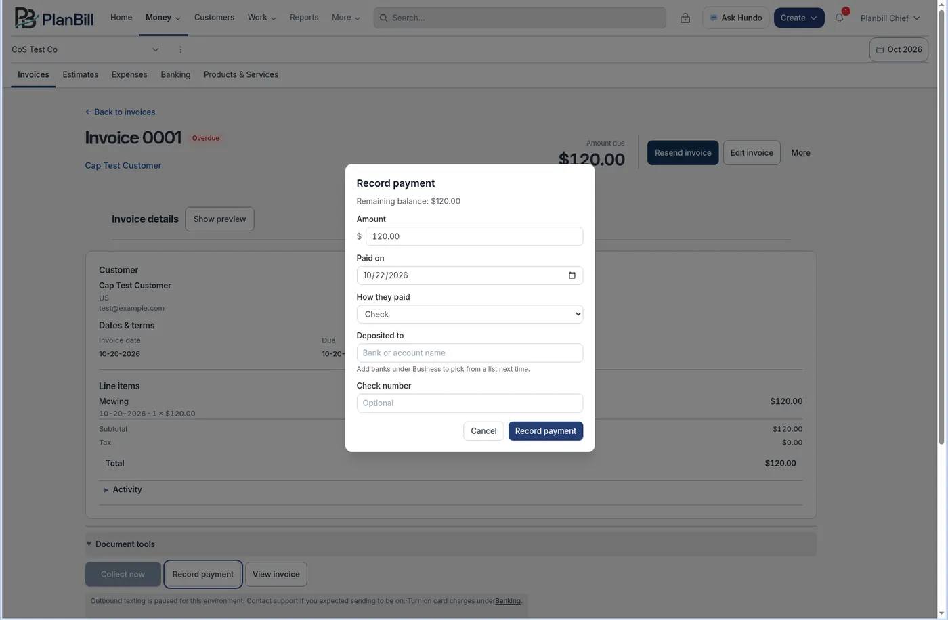The width and height of the screenshot is (948, 620).
Task: Open the Money menu
Action: pos(163,18)
